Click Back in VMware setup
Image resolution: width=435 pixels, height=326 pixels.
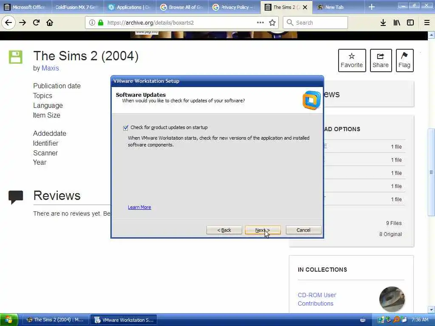pos(224,230)
